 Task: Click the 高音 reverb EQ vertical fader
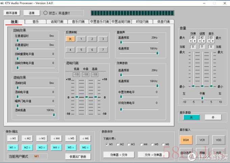click(95, 97)
